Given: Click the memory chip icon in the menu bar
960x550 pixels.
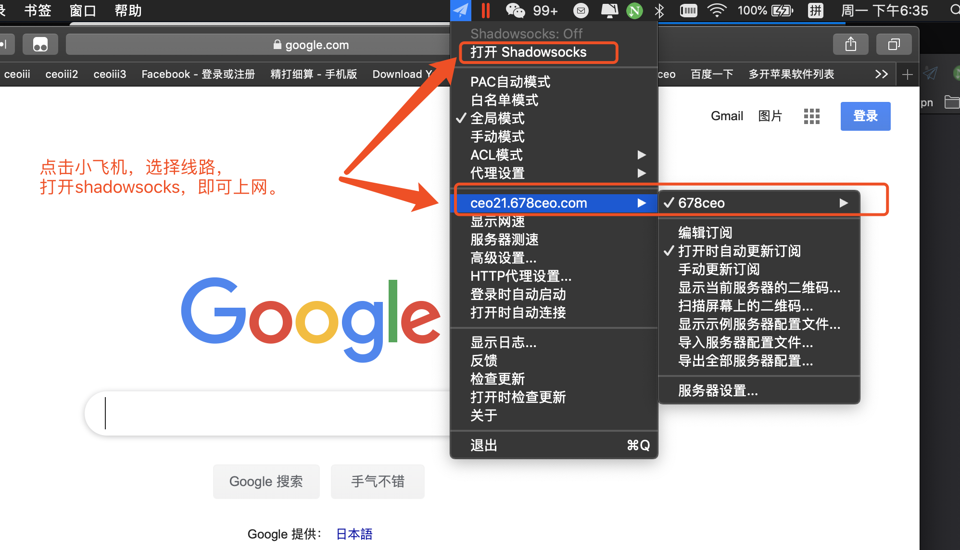Looking at the screenshot, I should coord(688,10).
